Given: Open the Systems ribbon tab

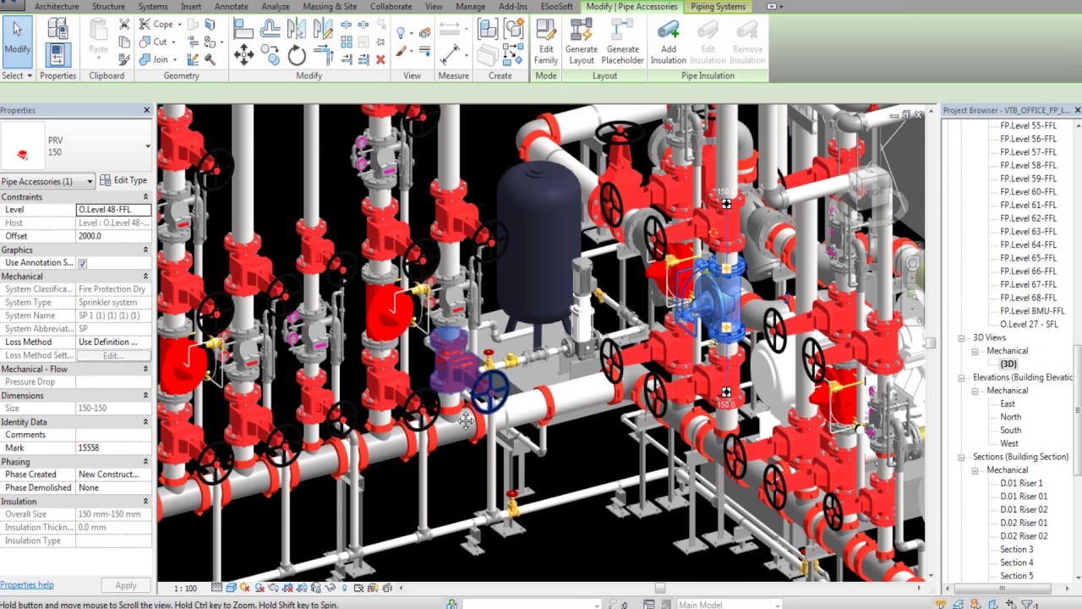Looking at the screenshot, I should tap(153, 7).
